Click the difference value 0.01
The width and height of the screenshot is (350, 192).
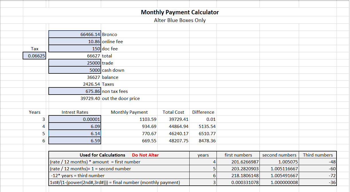pyautogui.click(x=211, y=119)
